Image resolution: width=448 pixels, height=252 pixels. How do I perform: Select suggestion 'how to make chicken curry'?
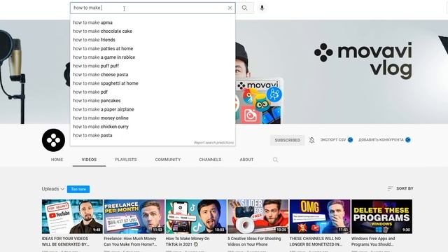(153, 127)
